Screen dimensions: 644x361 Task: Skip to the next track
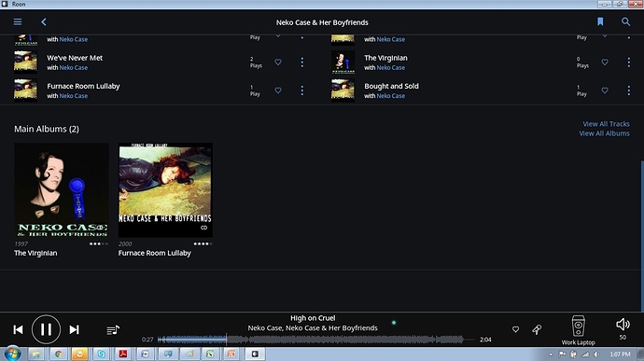tap(74, 329)
